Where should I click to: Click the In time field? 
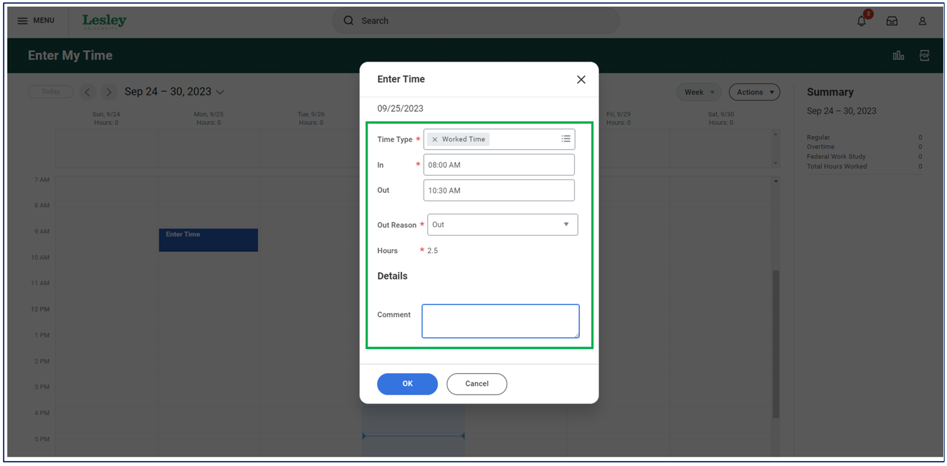click(499, 165)
